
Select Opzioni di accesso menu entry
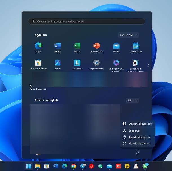click(137, 124)
